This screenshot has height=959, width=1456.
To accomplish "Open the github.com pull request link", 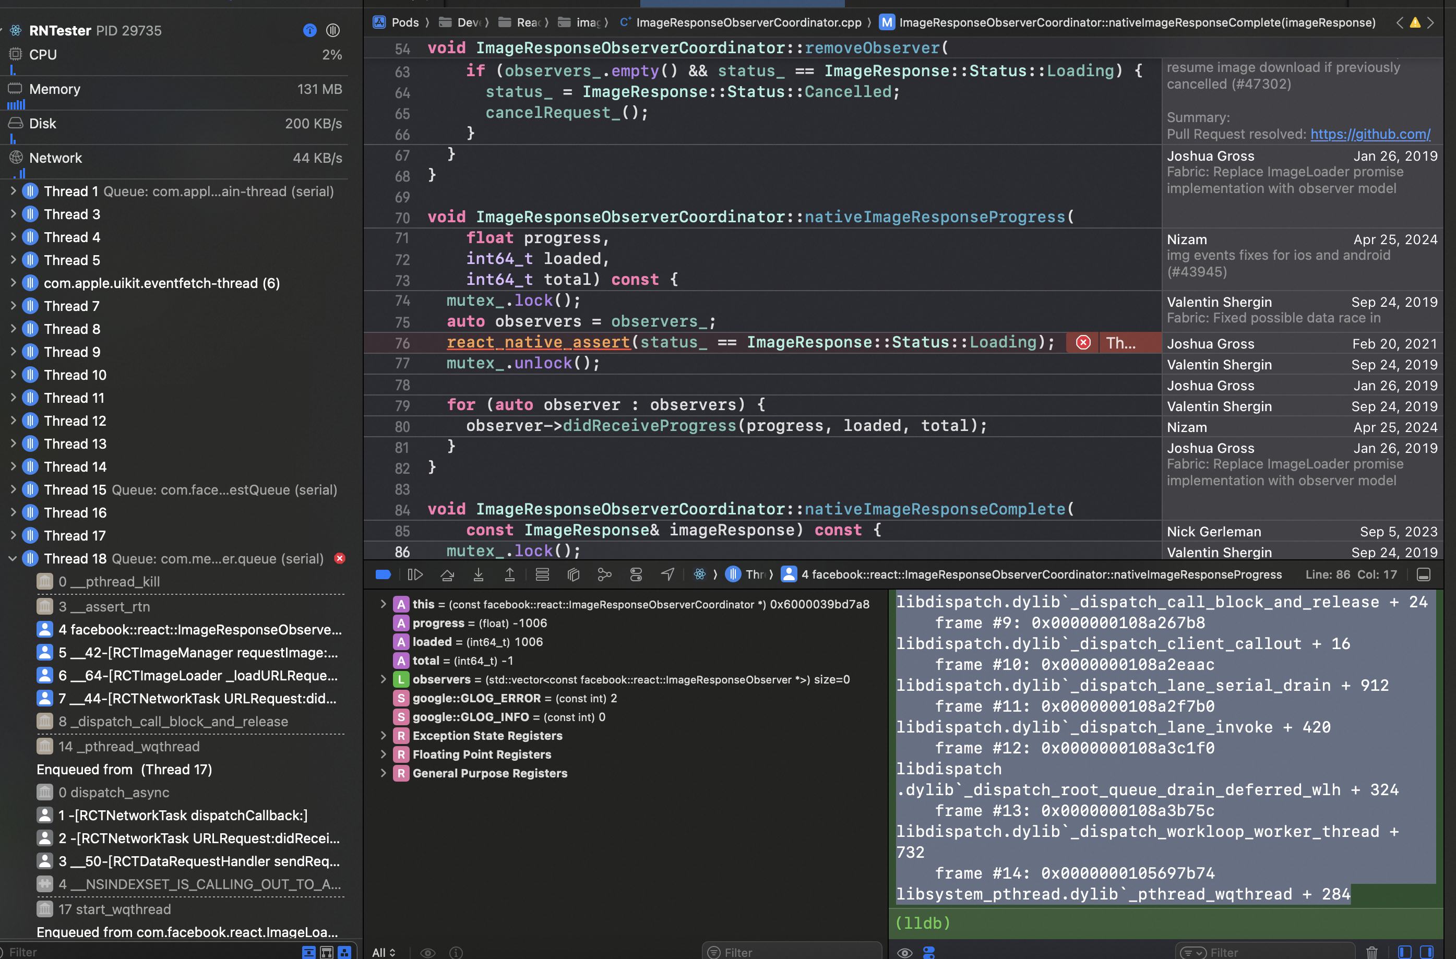I will click(x=1370, y=134).
